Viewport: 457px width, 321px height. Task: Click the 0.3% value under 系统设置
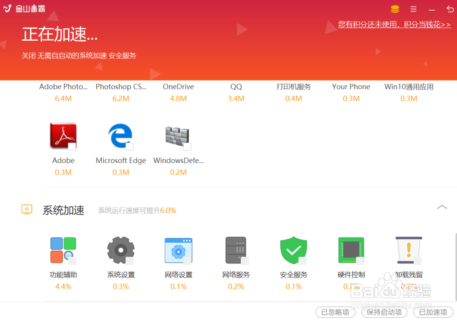[121, 287]
